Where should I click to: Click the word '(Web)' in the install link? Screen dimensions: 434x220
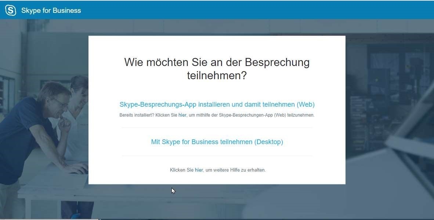pos(305,104)
